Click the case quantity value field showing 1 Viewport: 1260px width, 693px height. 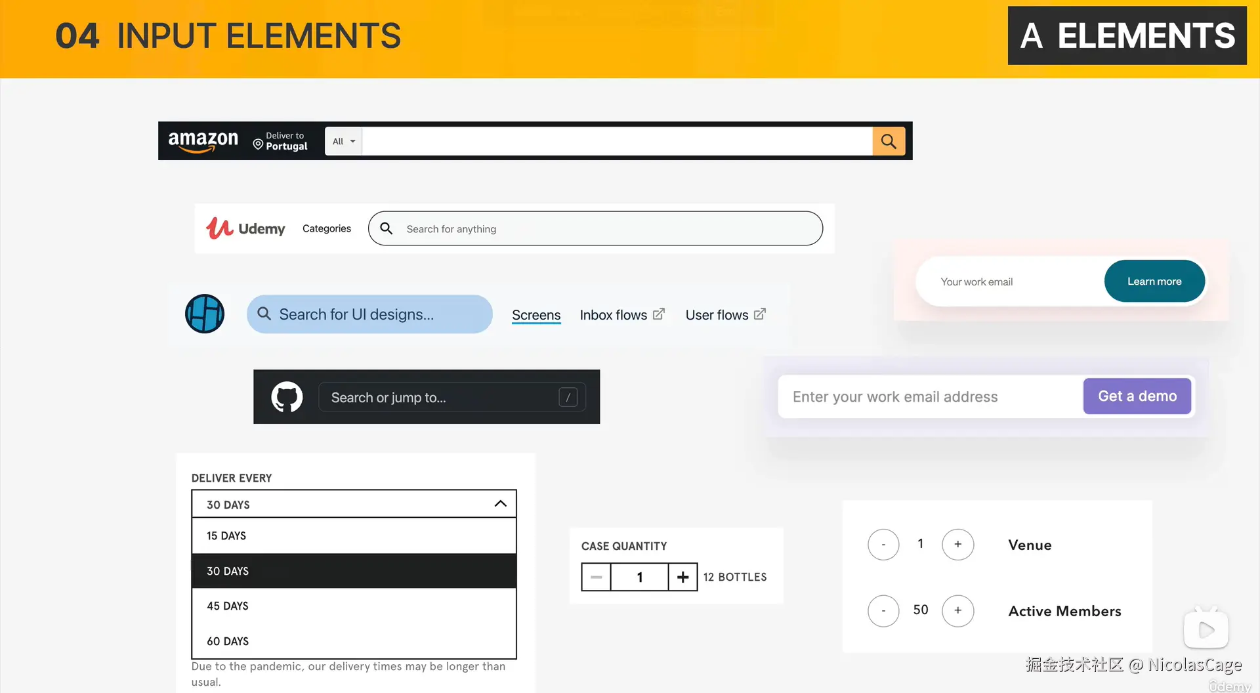click(640, 577)
